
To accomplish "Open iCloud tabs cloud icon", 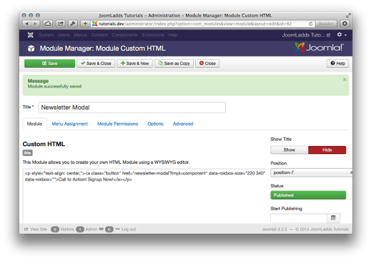I will [x=48, y=24].
